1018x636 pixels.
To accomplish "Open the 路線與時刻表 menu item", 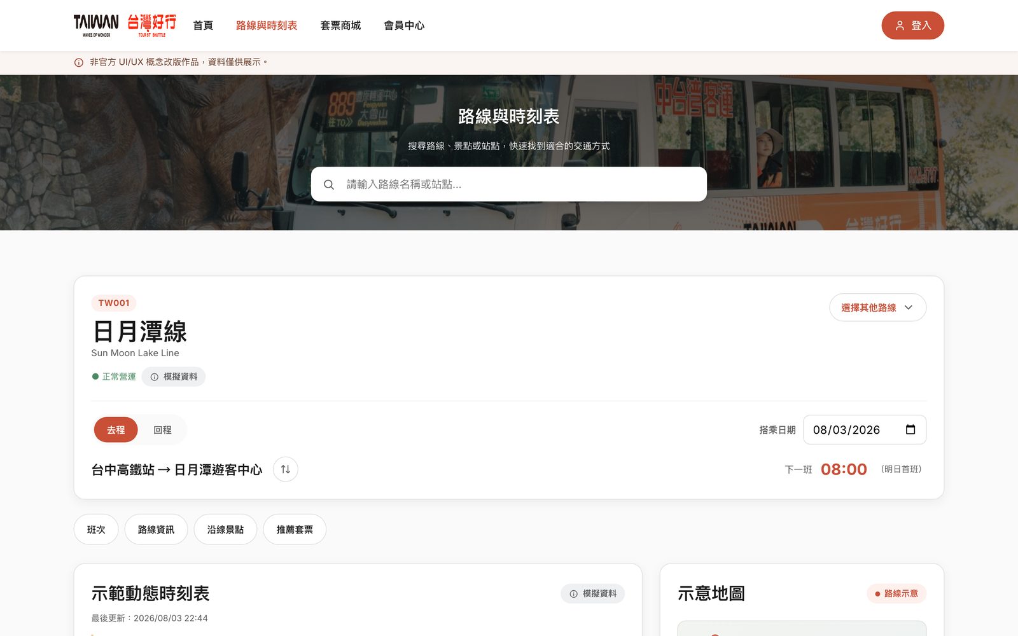I will tap(267, 25).
